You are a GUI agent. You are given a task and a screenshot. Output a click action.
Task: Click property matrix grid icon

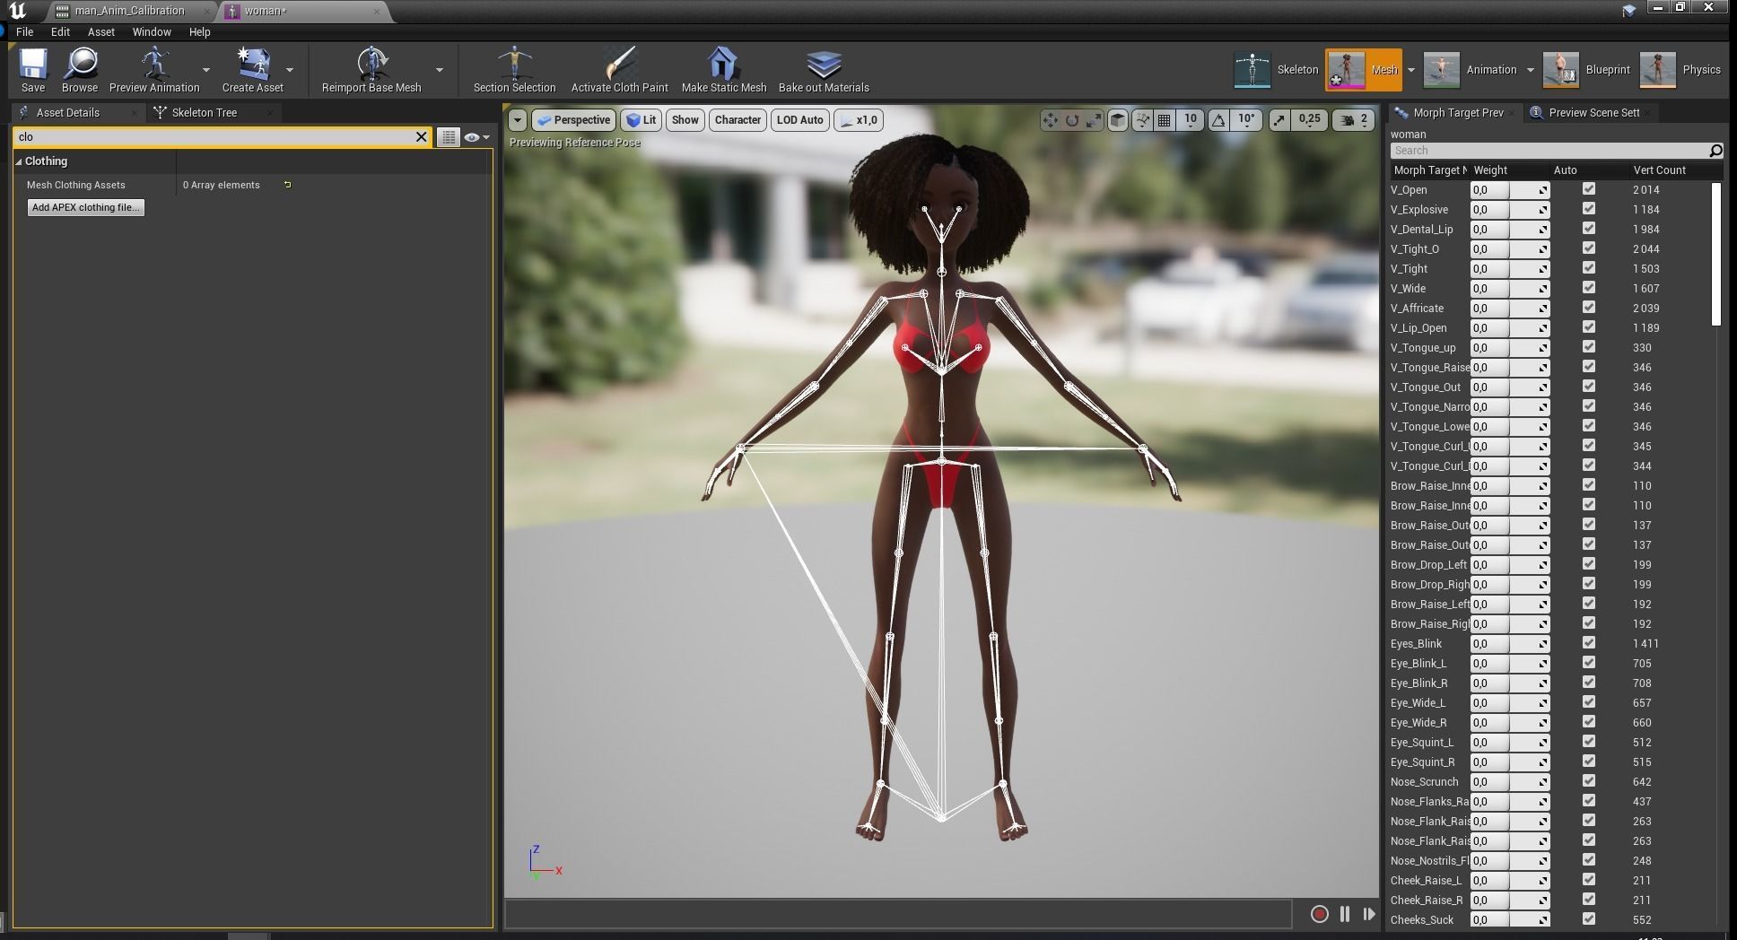(448, 137)
